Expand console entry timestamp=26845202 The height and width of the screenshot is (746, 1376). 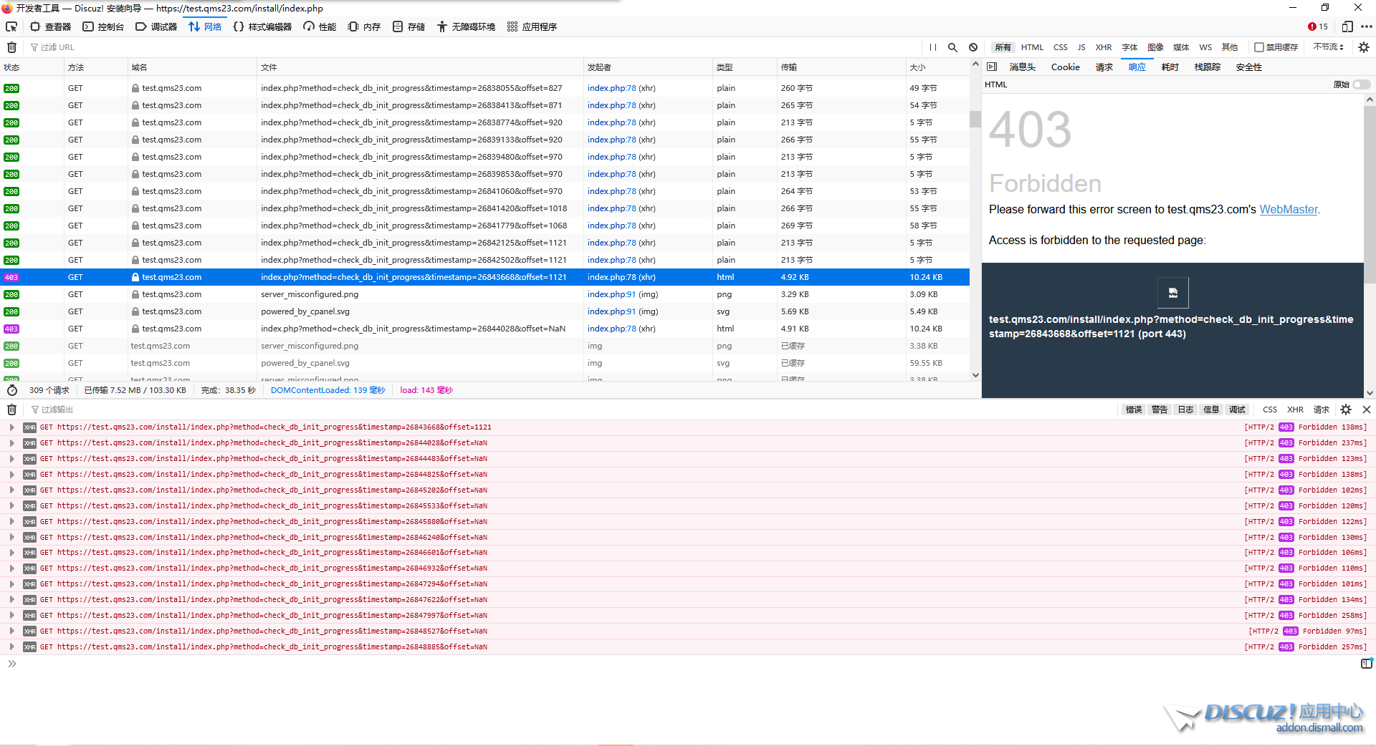pos(11,490)
